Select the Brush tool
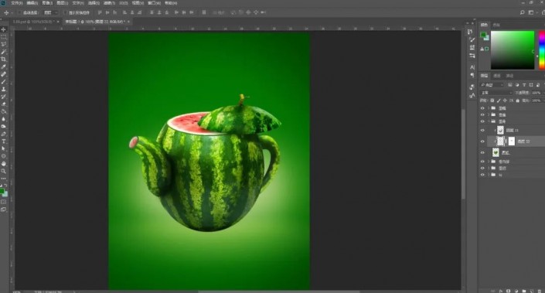This screenshot has width=545, height=293. point(3,82)
